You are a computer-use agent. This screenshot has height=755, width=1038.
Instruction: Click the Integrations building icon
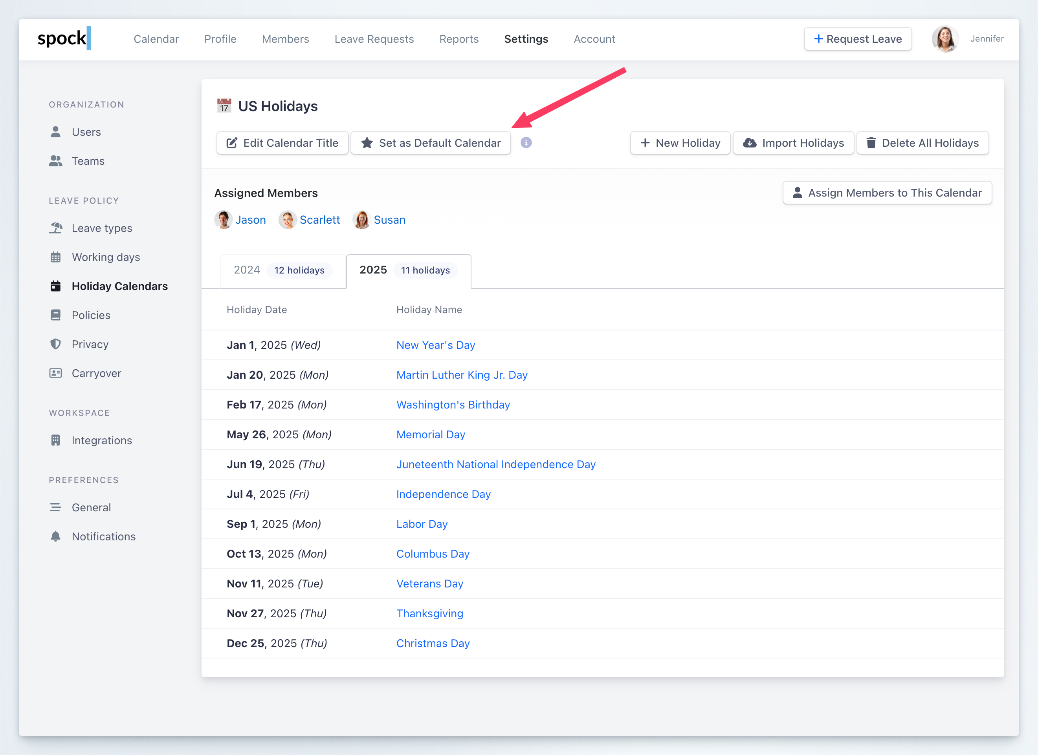pyautogui.click(x=56, y=441)
